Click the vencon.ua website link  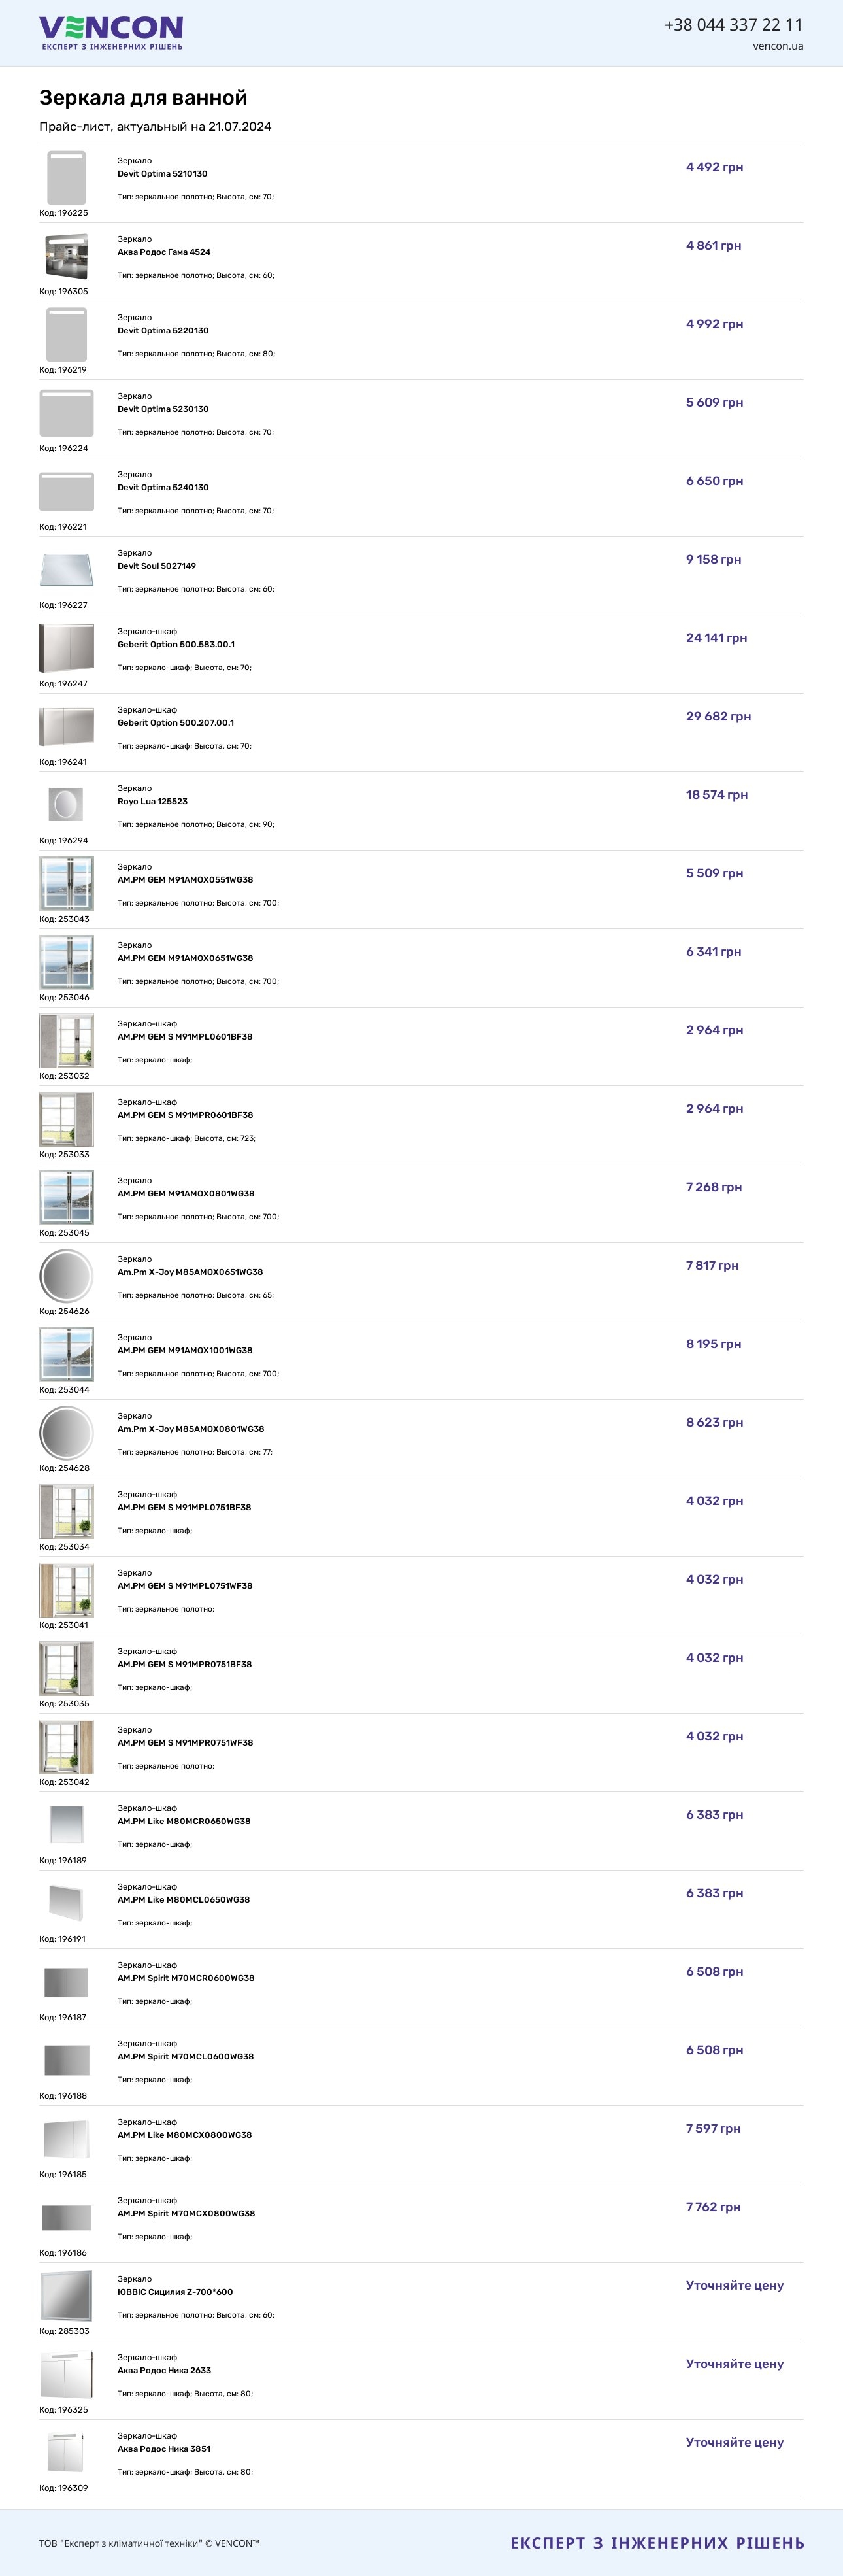[x=777, y=46]
